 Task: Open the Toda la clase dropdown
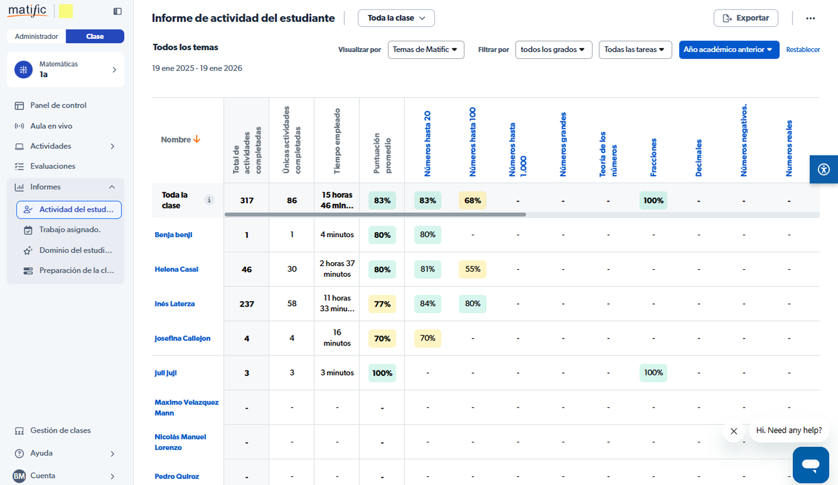(x=396, y=18)
